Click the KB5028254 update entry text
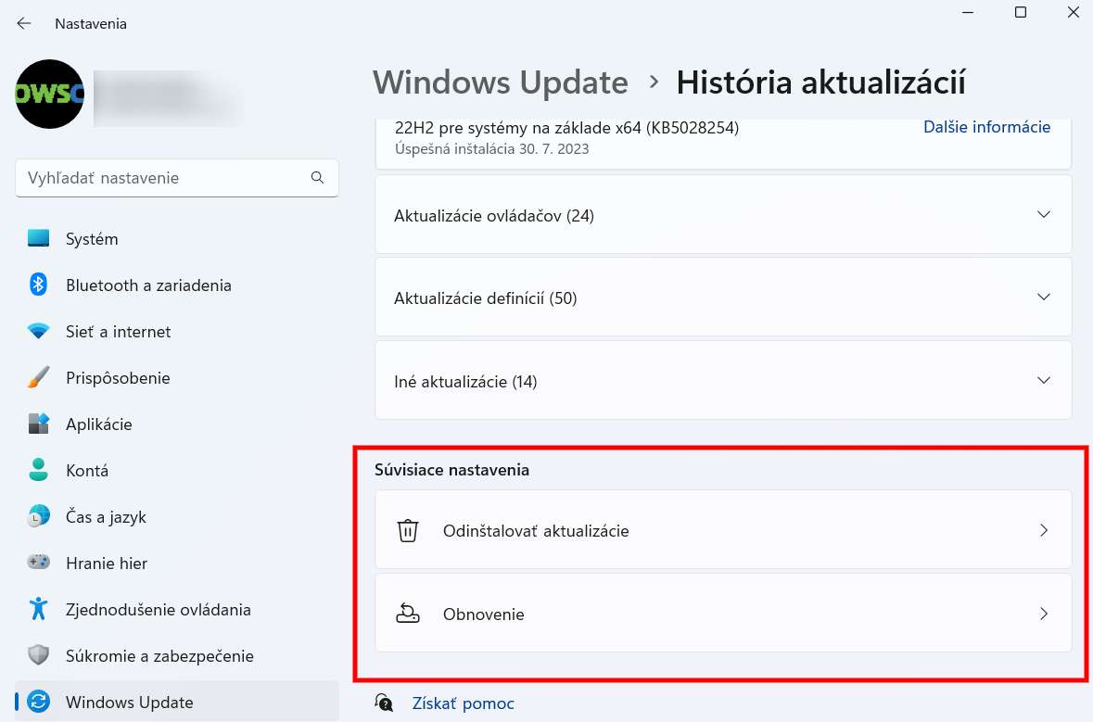The height and width of the screenshot is (722, 1093). click(x=566, y=128)
